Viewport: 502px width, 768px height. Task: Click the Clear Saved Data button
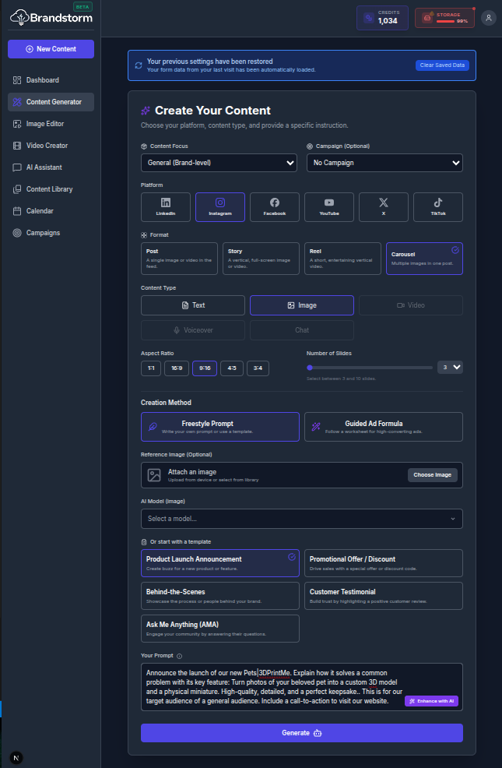441,65
